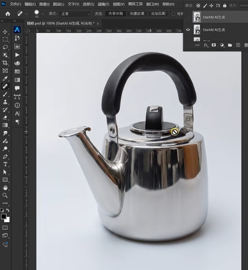248x270 pixels.
Task: Select the Lasso tool
Action: point(5,47)
